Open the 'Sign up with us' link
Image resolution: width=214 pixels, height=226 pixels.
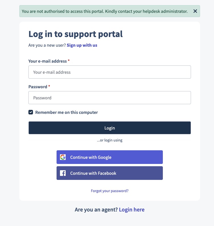pos(82,45)
